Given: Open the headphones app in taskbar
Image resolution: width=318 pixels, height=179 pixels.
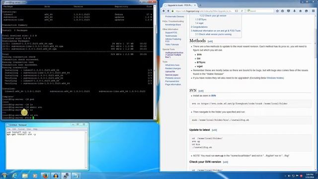Looking at the screenshot, I should point(56,176).
